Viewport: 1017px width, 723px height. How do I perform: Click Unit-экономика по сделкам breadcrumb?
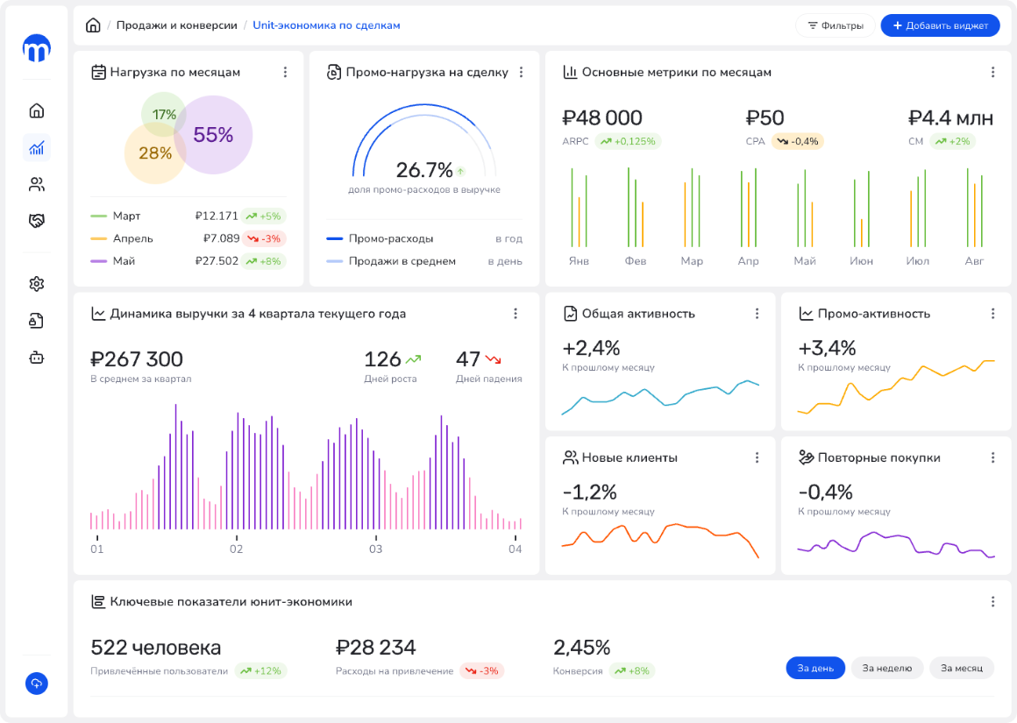326,25
